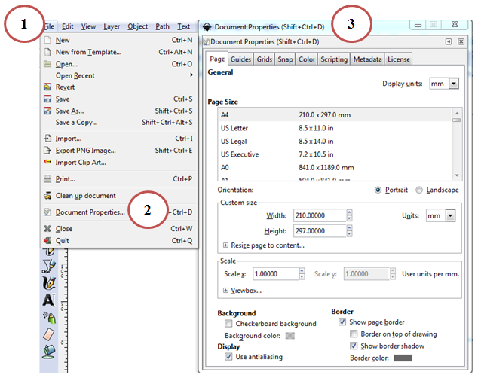Image resolution: width=481 pixels, height=381 pixels.
Task: Select the Text tool icon
Action: click(x=49, y=300)
